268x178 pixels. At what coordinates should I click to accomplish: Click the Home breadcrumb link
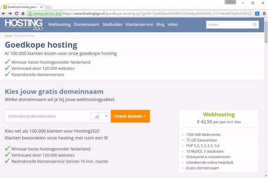(8, 36)
